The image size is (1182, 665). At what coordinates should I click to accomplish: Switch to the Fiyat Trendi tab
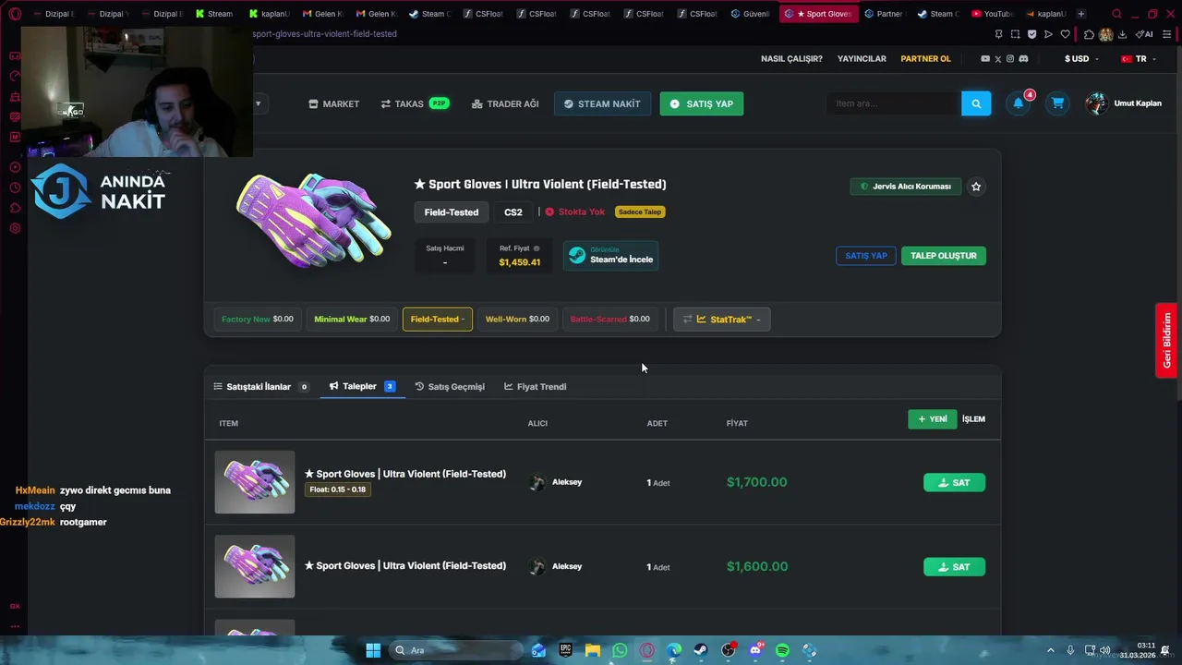pos(536,387)
